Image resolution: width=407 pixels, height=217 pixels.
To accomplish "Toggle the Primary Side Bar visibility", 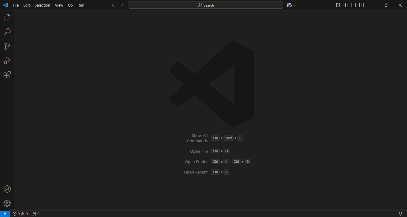I will click(x=346, y=5).
